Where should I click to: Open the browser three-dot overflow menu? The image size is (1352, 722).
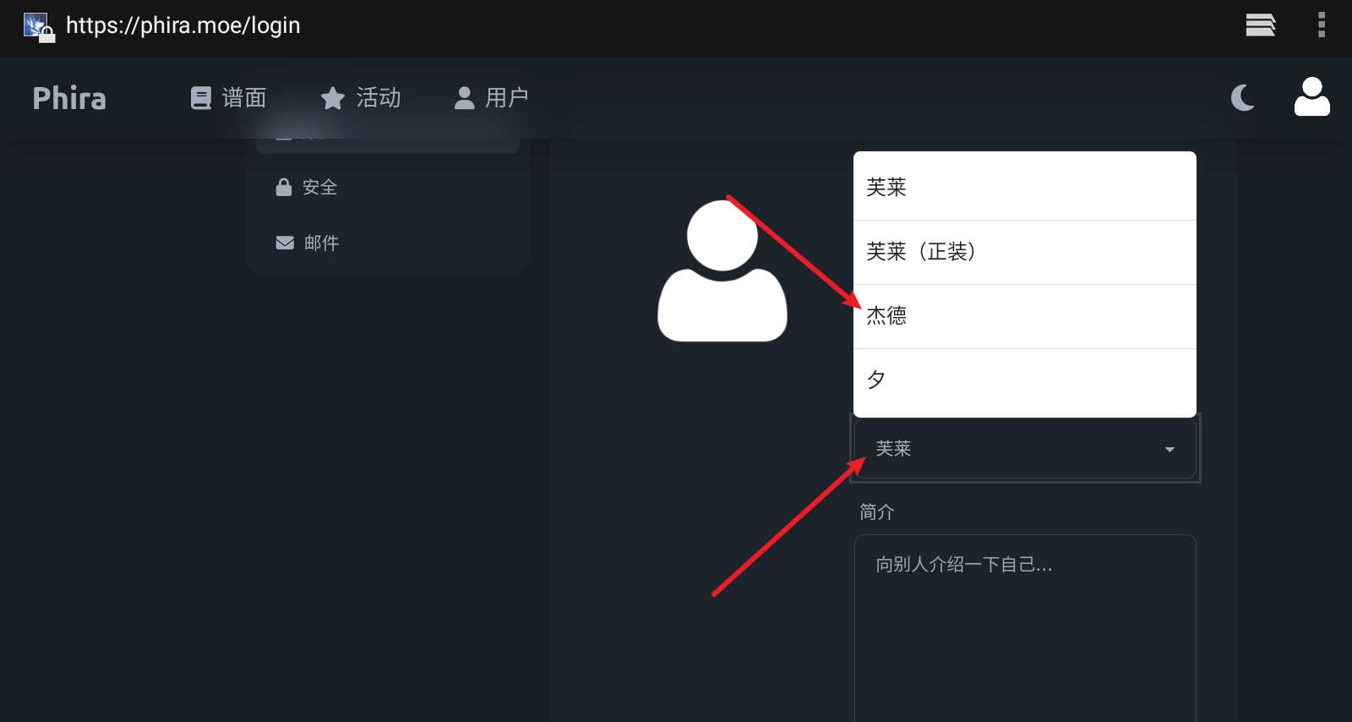1322,25
